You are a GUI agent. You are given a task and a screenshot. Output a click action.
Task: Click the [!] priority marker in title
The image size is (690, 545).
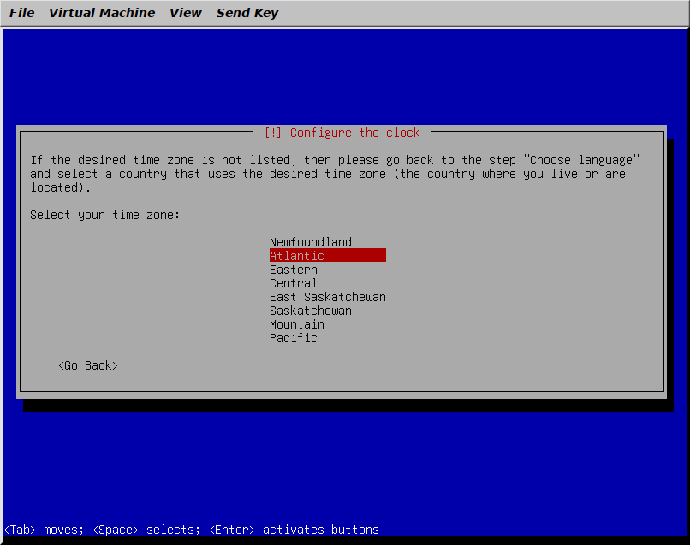click(273, 133)
